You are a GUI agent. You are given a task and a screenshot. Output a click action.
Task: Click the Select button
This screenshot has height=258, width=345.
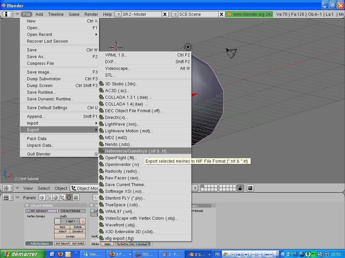(62, 231)
